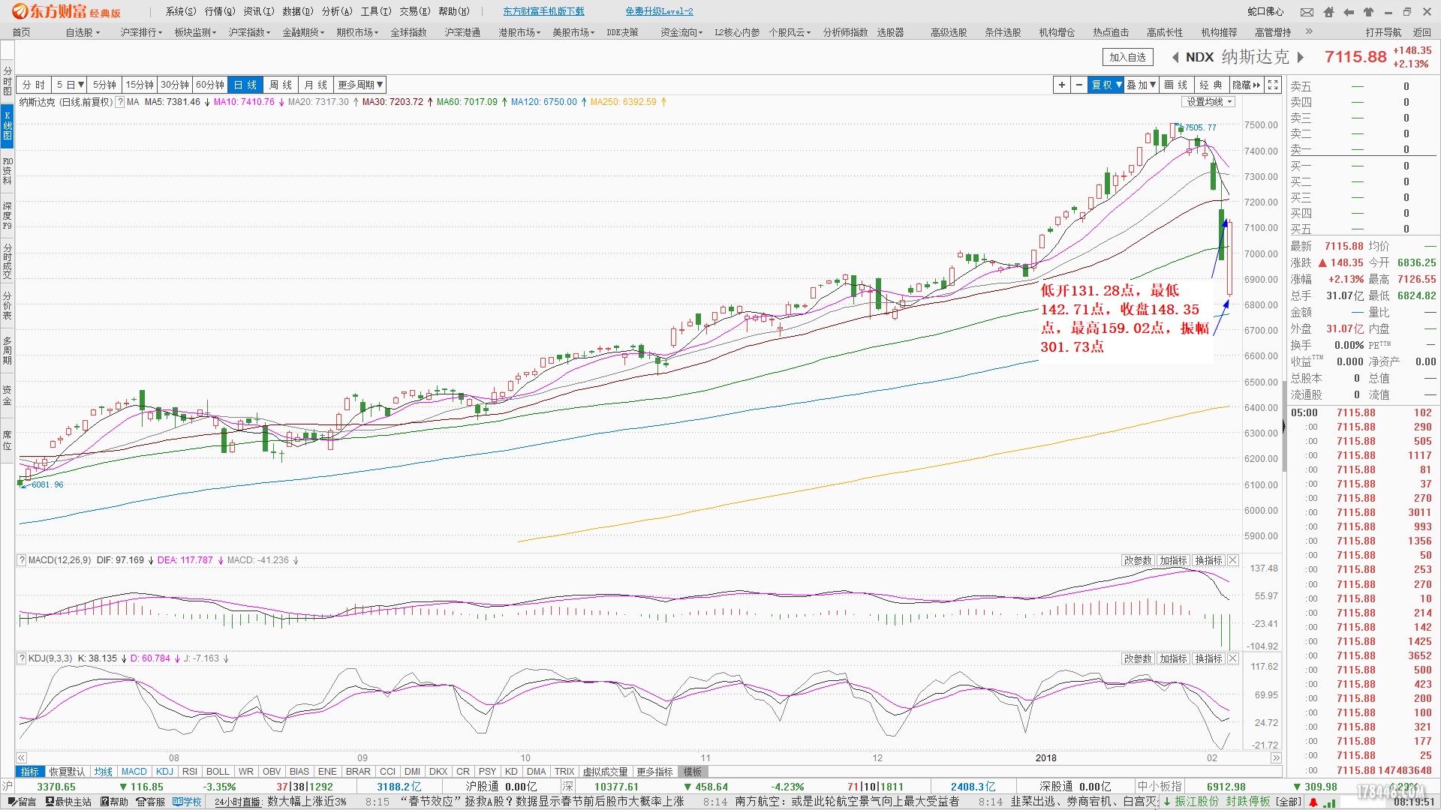Select the 日线 daily period
The width and height of the screenshot is (1441, 810).
pyautogui.click(x=245, y=85)
